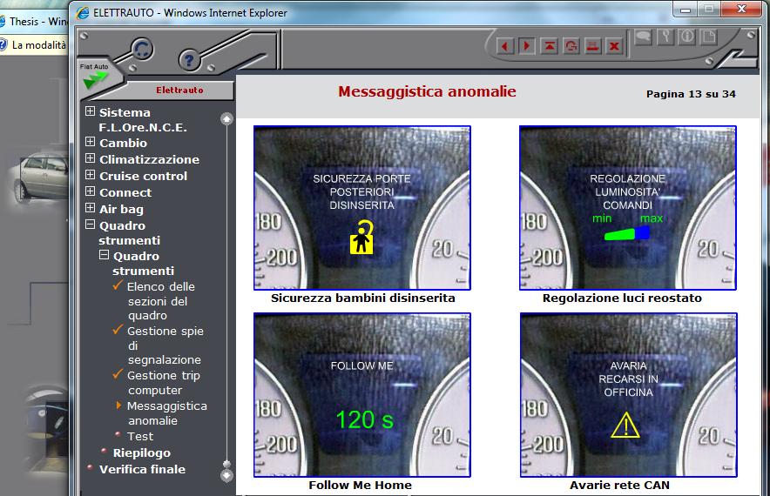Click the grey wrench tools icon

coord(665,37)
